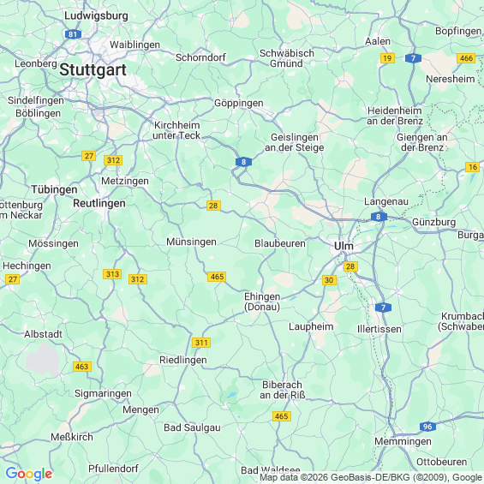The image size is (484, 484).
Task: Click the A7 shield near Illertissen
Action: (x=384, y=308)
